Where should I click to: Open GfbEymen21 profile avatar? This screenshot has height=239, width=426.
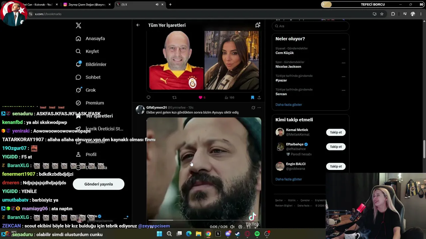click(140, 110)
